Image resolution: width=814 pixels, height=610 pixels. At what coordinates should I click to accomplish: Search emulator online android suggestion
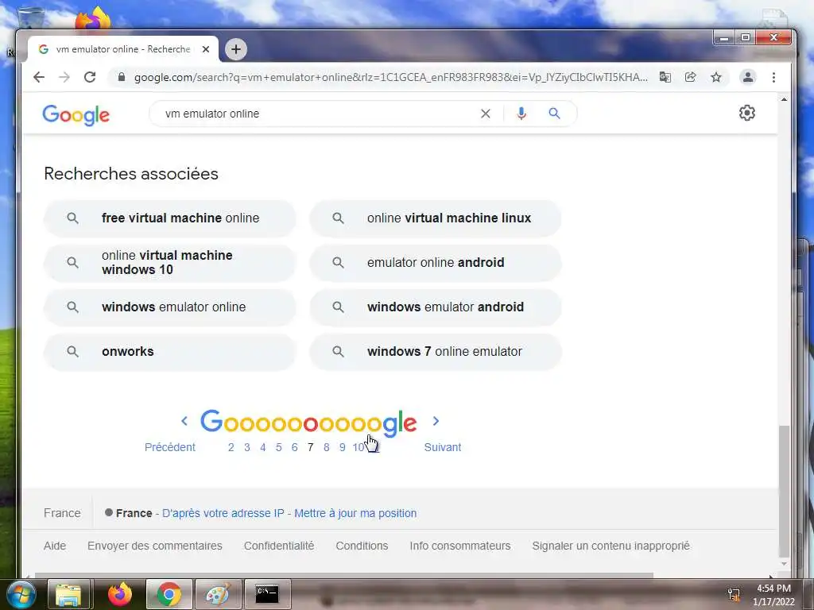(436, 262)
